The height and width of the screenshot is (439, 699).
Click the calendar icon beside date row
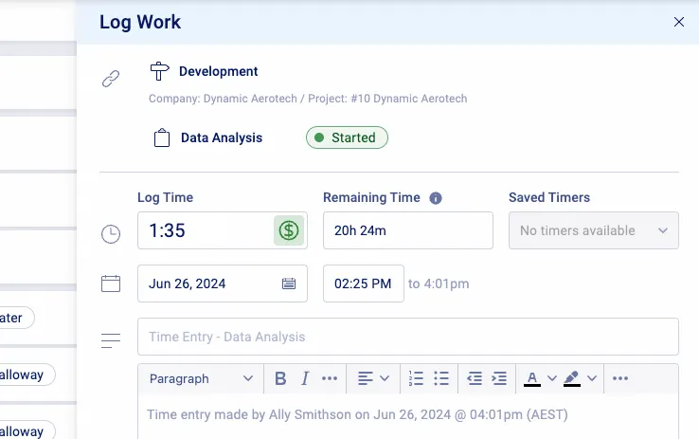point(111,284)
